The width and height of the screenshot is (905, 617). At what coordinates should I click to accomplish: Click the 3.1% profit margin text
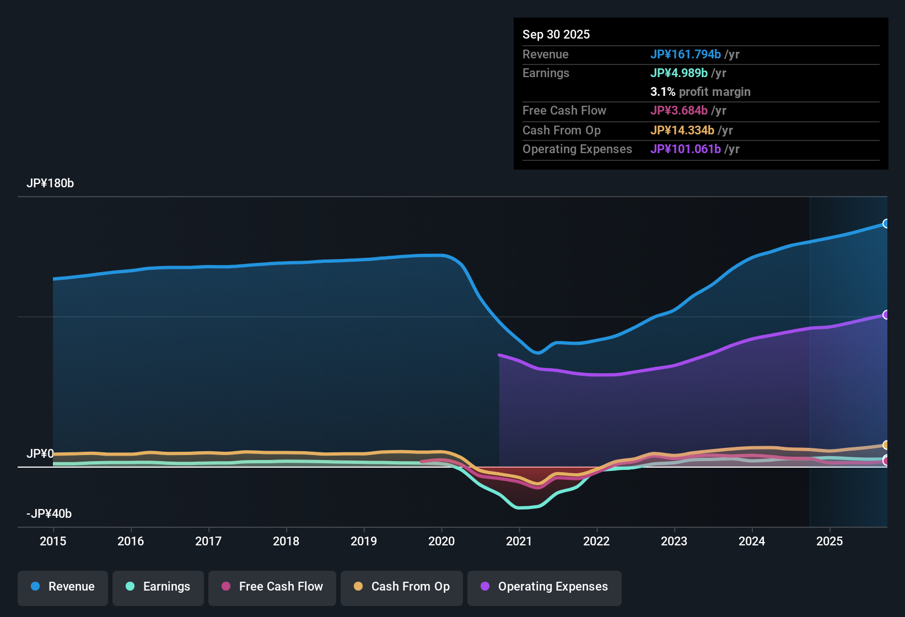click(700, 92)
